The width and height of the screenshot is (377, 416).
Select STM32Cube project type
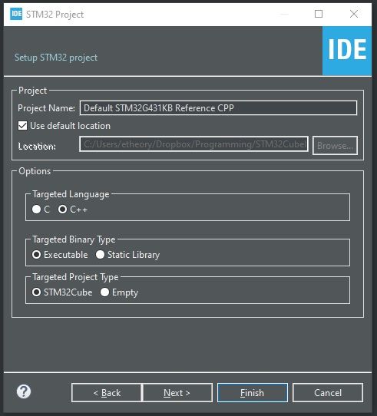coord(36,292)
